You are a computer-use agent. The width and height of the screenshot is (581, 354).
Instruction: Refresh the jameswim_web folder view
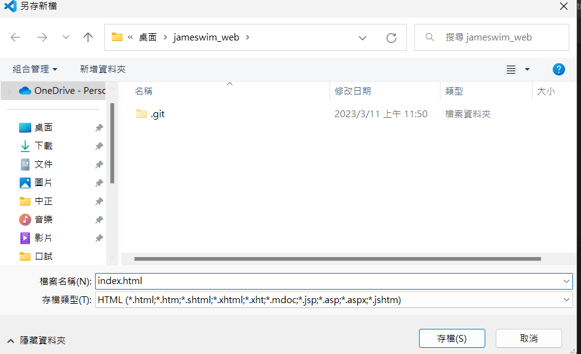[391, 37]
